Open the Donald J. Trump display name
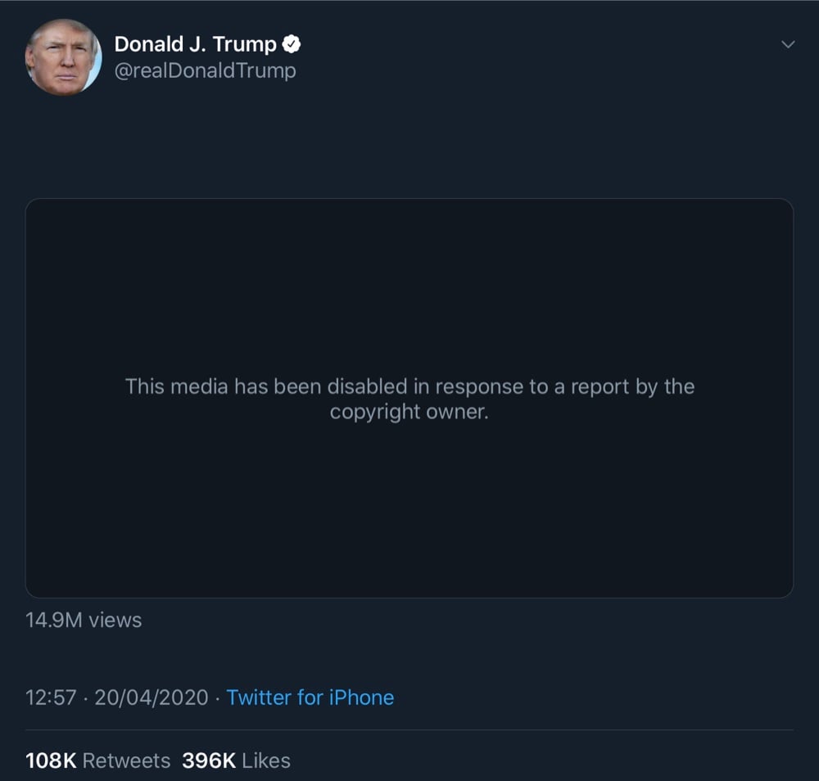This screenshot has width=819, height=781. pos(196,44)
